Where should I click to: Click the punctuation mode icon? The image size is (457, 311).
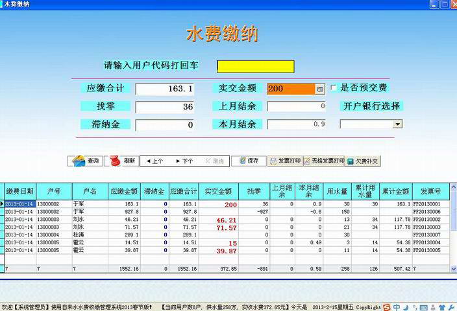point(414,307)
